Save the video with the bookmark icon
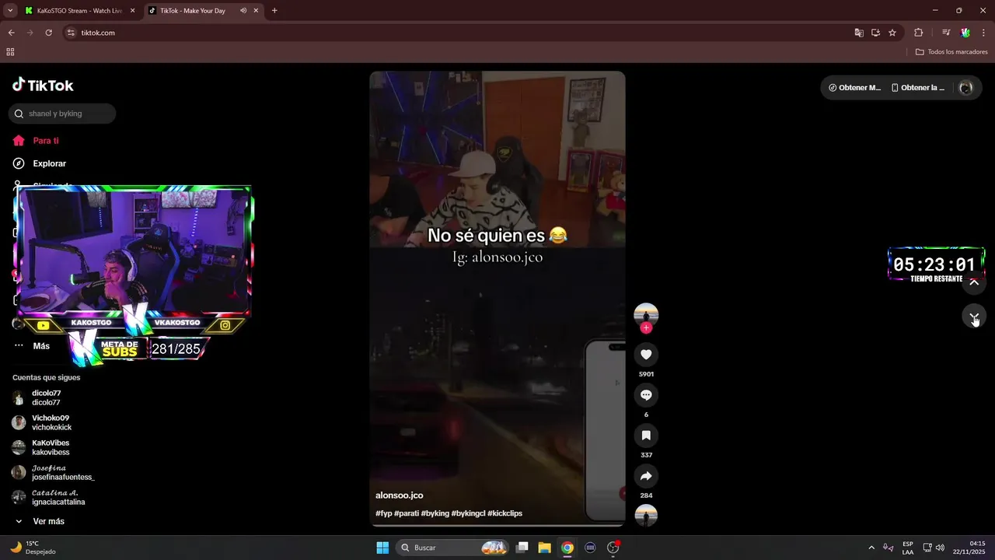 646,436
